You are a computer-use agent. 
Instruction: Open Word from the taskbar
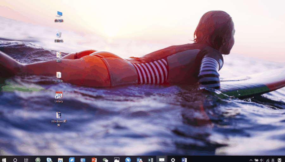point(184,160)
